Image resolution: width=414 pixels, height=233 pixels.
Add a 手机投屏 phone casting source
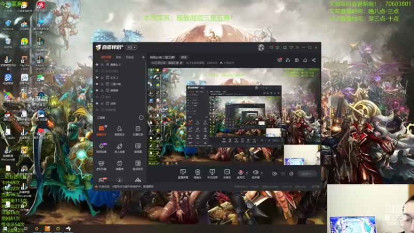(x=212, y=174)
